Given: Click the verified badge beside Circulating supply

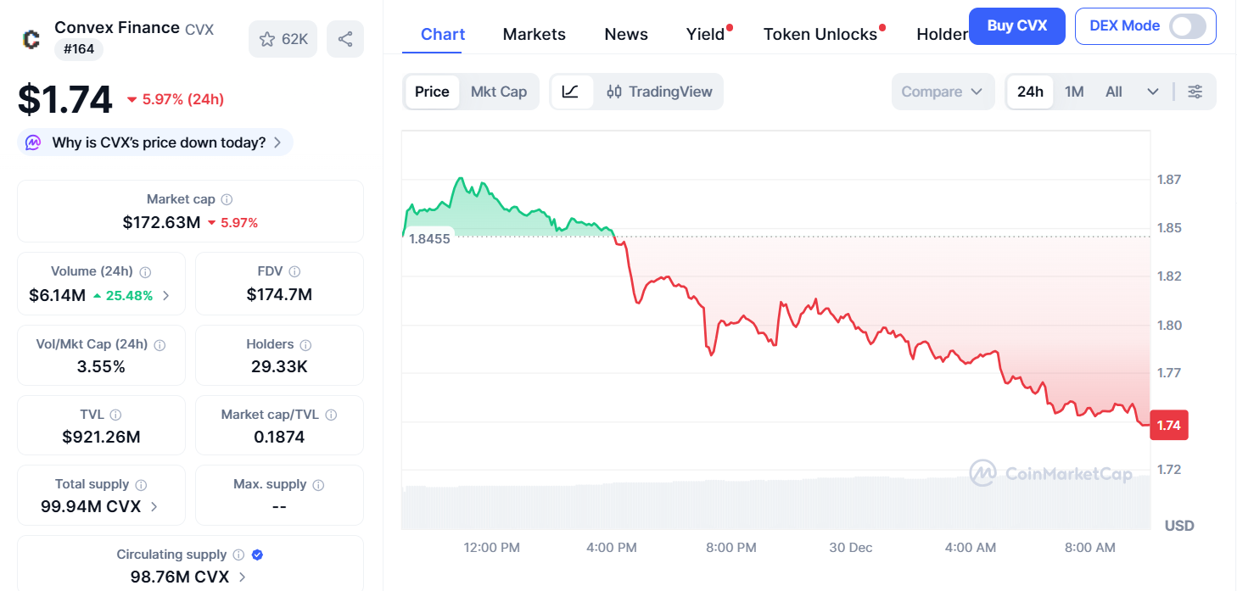Looking at the screenshot, I should pos(256,555).
